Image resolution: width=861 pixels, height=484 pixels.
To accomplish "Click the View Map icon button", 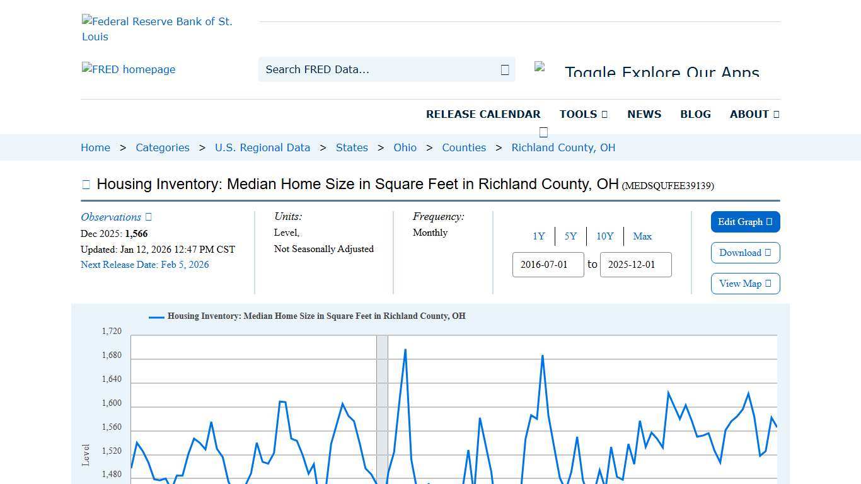I will point(768,284).
